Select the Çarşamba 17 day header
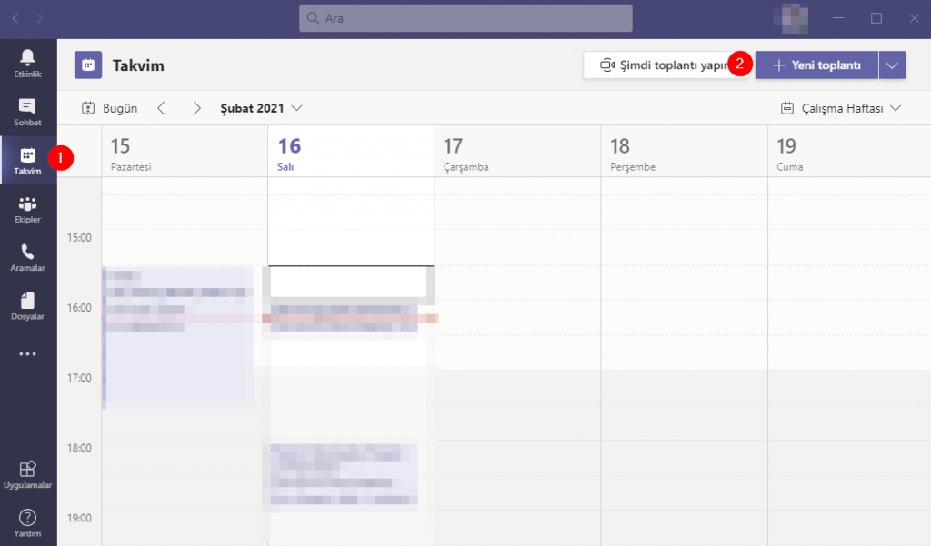Screen dimensions: 931x546 click(x=518, y=152)
